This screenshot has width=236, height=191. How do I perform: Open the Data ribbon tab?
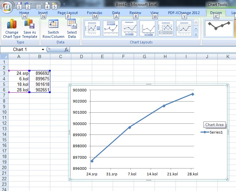click(116, 13)
